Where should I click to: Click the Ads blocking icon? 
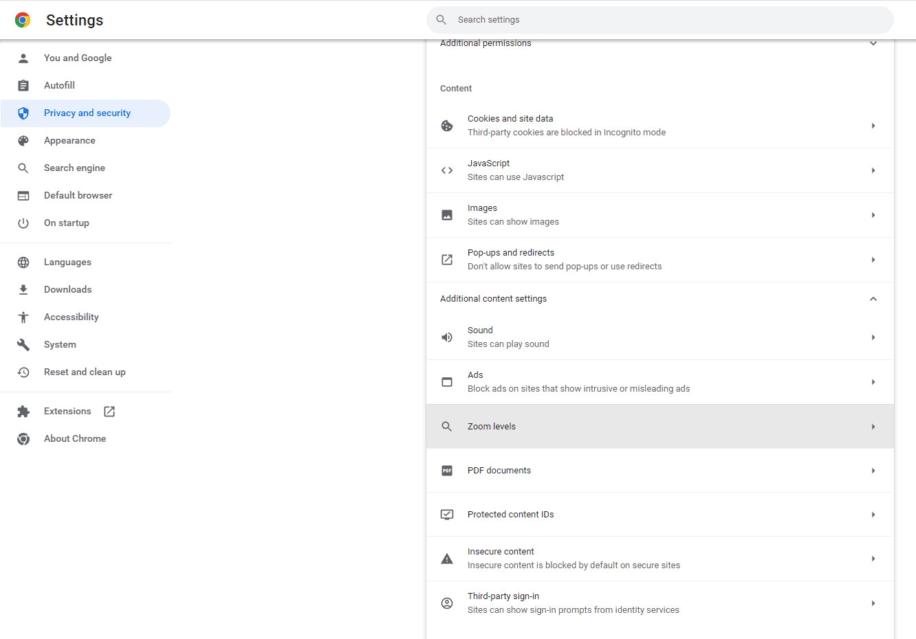(x=447, y=381)
